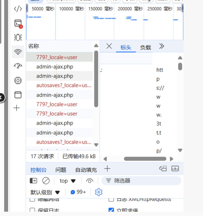Viewport: 203px width, 216px height.
Task: Create a live expression with the eye icon
Action: [x=90, y=181]
